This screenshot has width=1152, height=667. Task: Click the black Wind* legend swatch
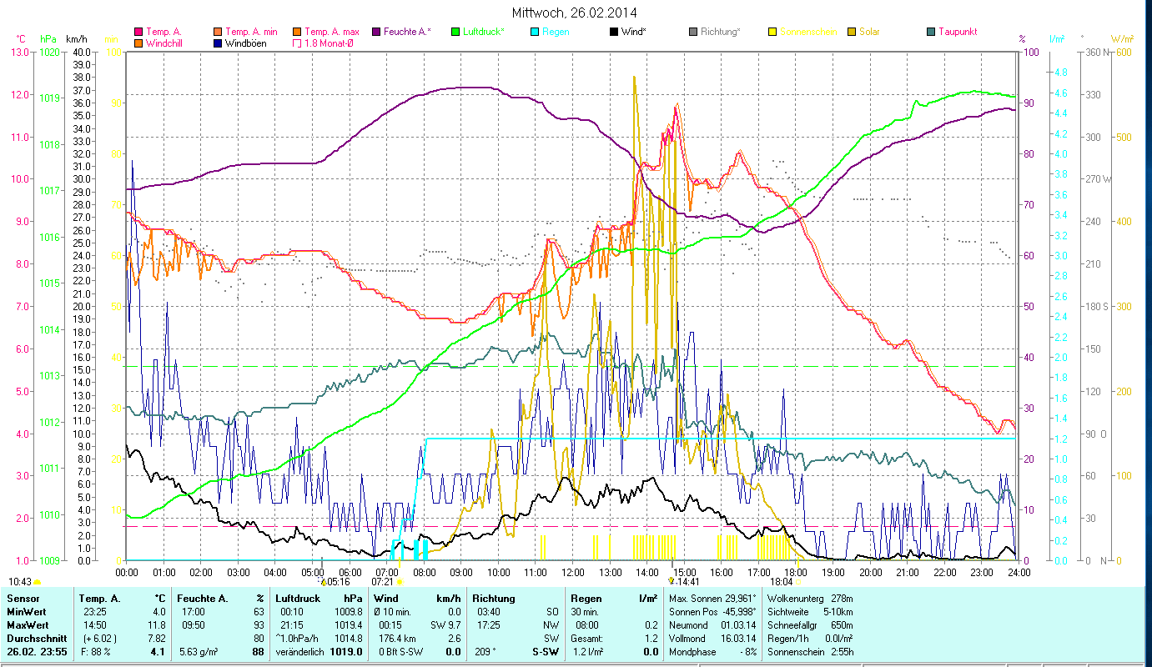point(613,32)
